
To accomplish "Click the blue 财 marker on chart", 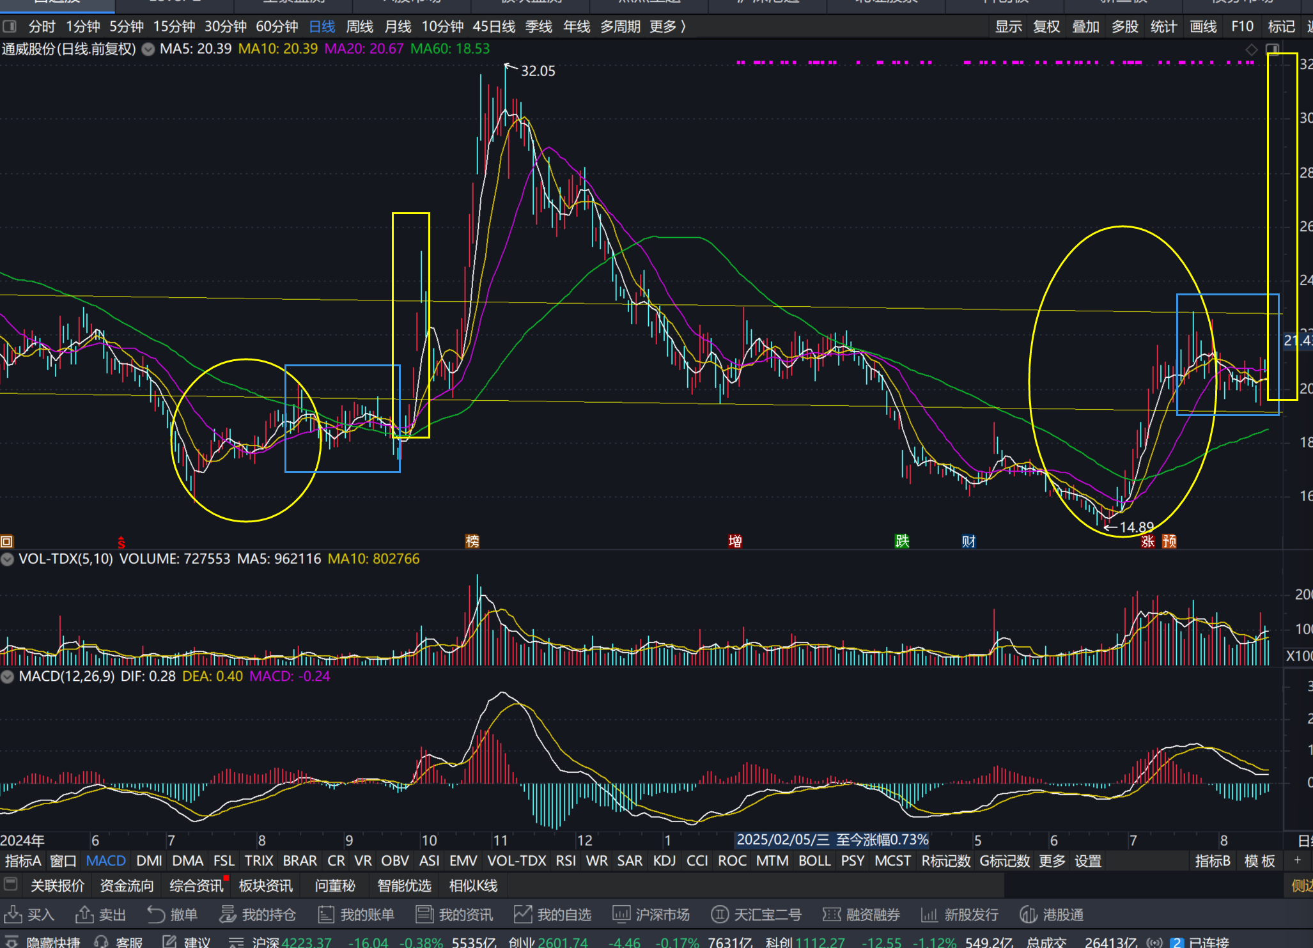I will point(968,541).
